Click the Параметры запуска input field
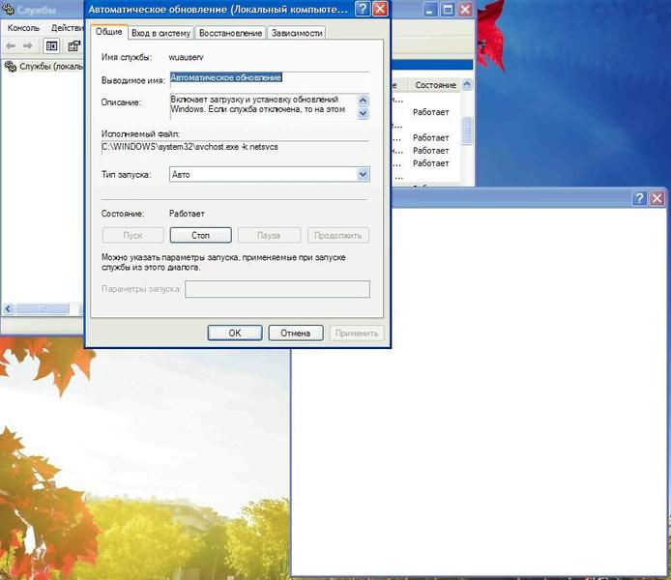 coord(277,289)
